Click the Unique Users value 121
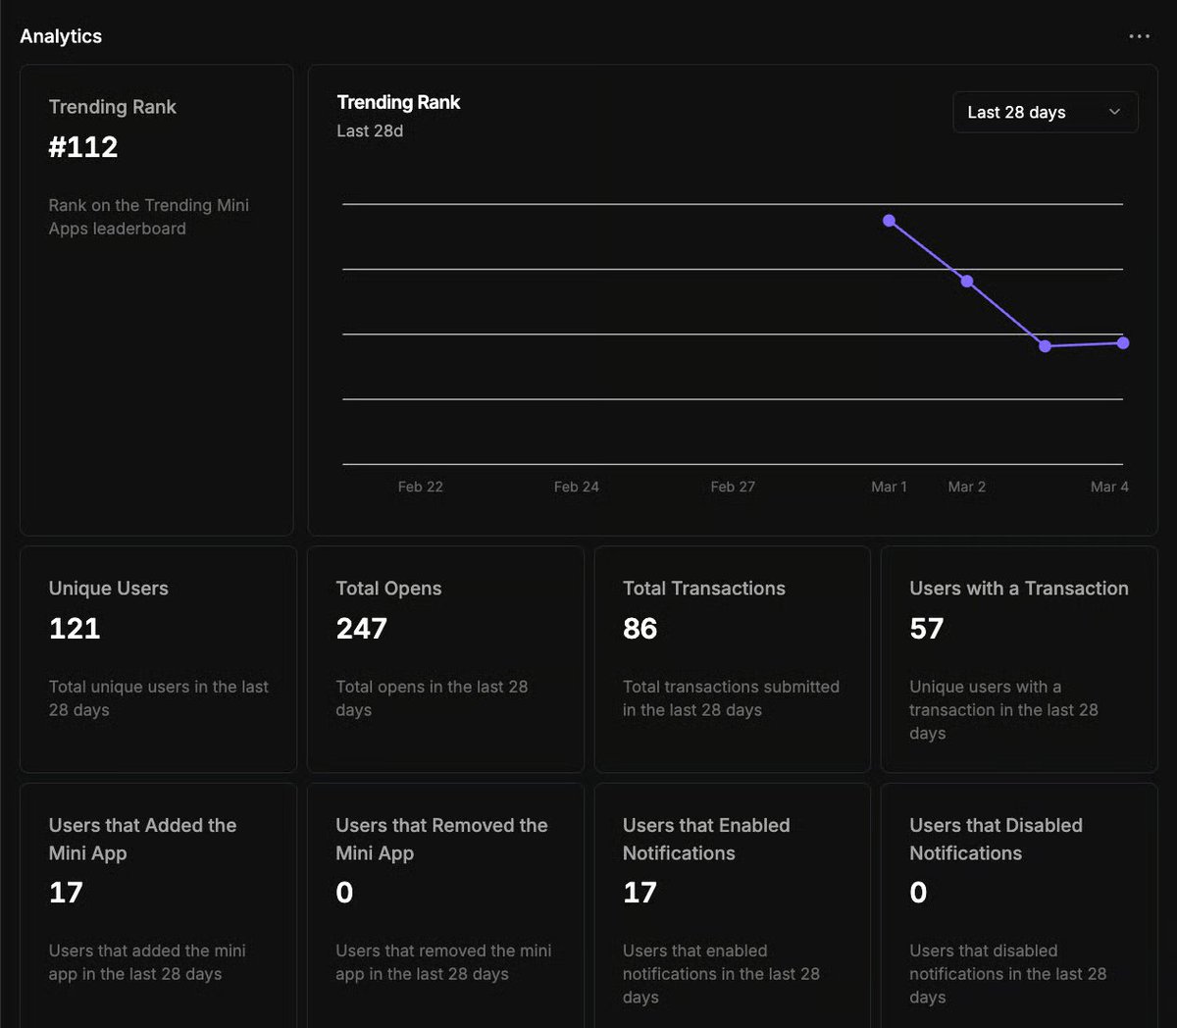 pyautogui.click(x=75, y=629)
